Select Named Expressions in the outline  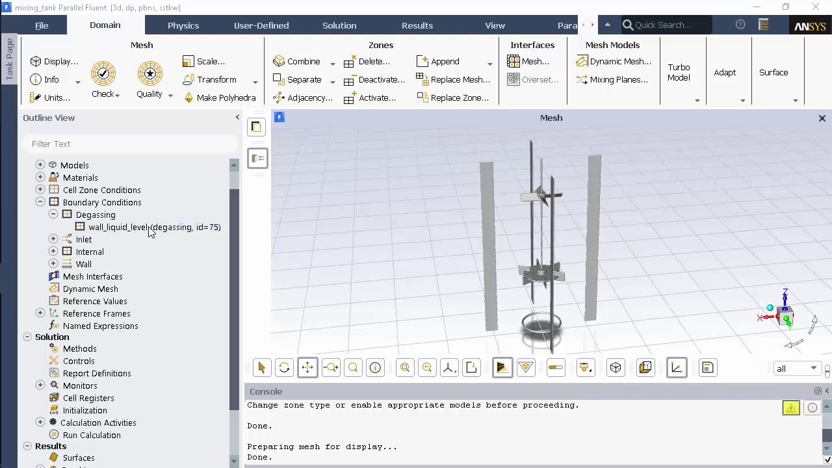[x=100, y=326]
